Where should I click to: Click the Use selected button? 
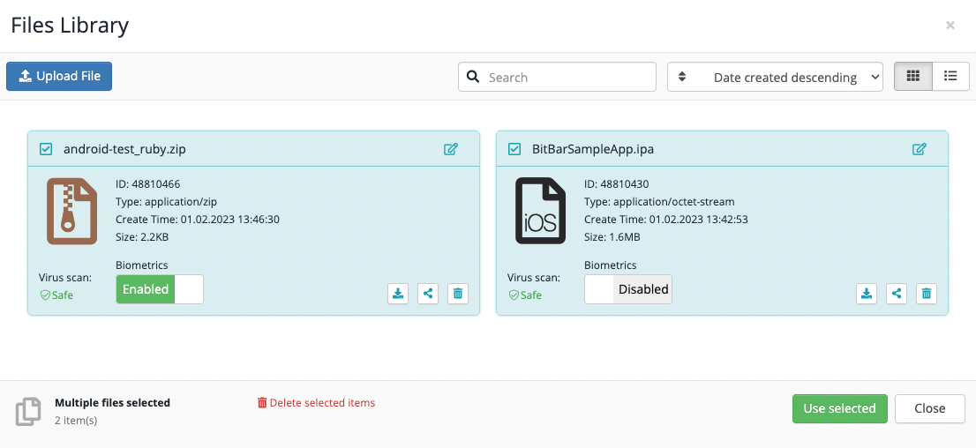[x=839, y=408]
